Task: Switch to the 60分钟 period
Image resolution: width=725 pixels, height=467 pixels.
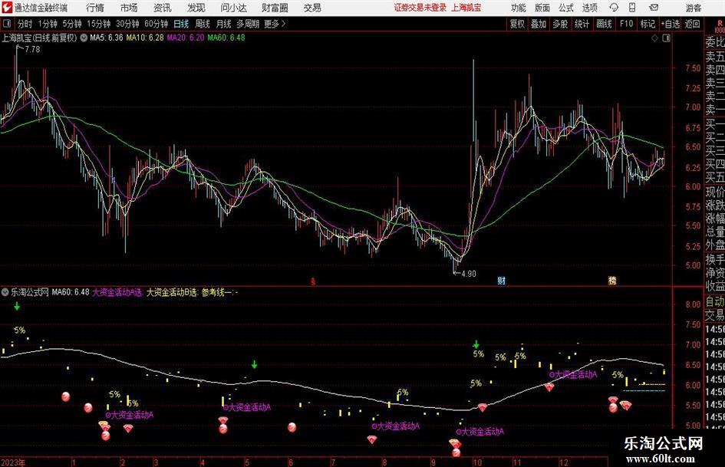Action: point(156,24)
